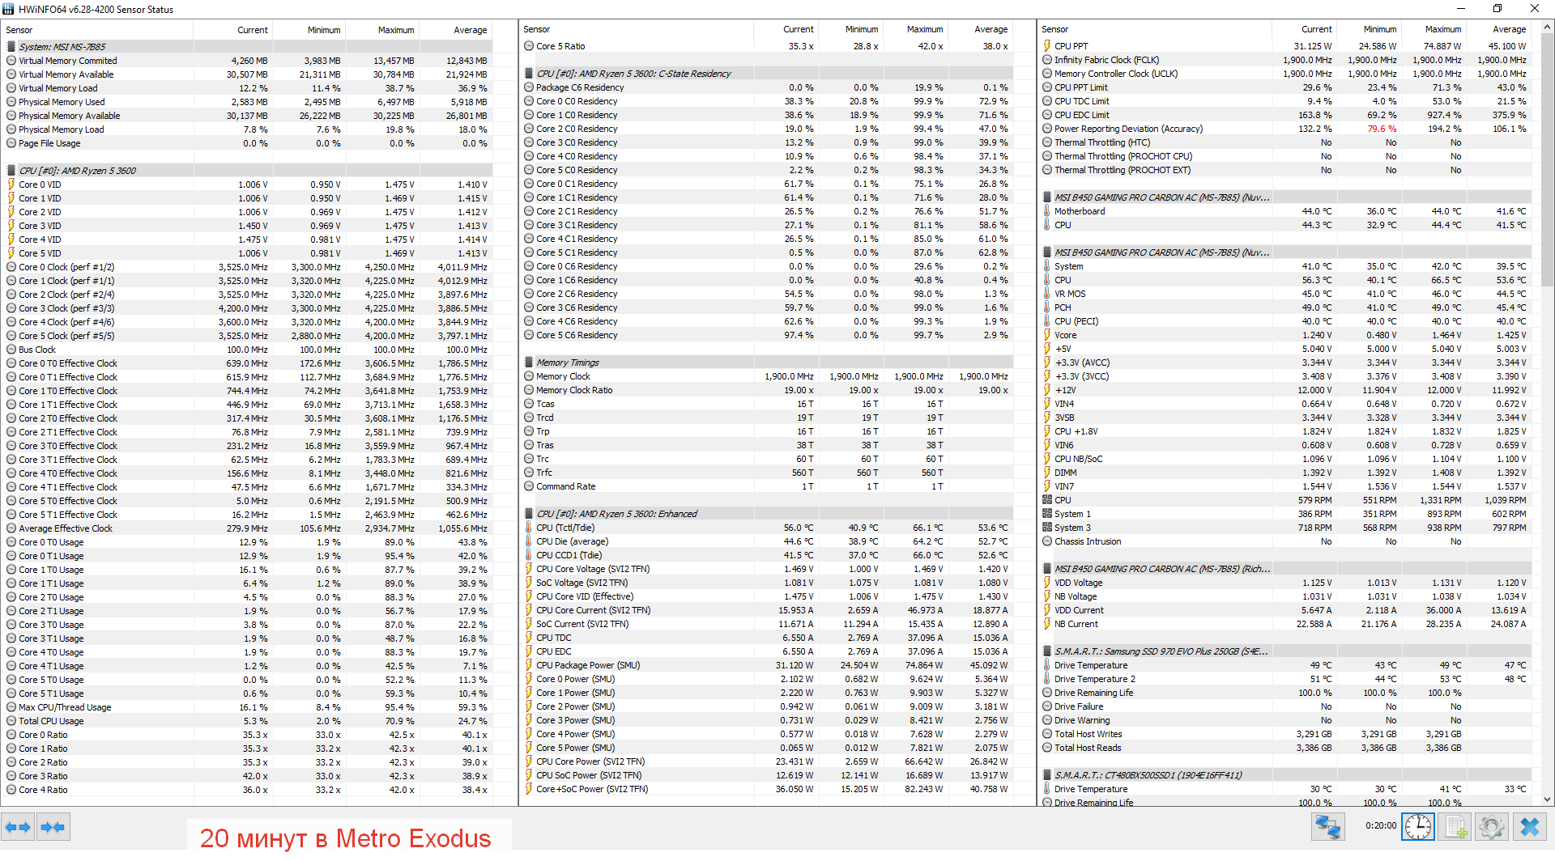This screenshot has height=861, width=1555.
Task: Click the vertical scrollbar thumb
Action: point(1548,160)
